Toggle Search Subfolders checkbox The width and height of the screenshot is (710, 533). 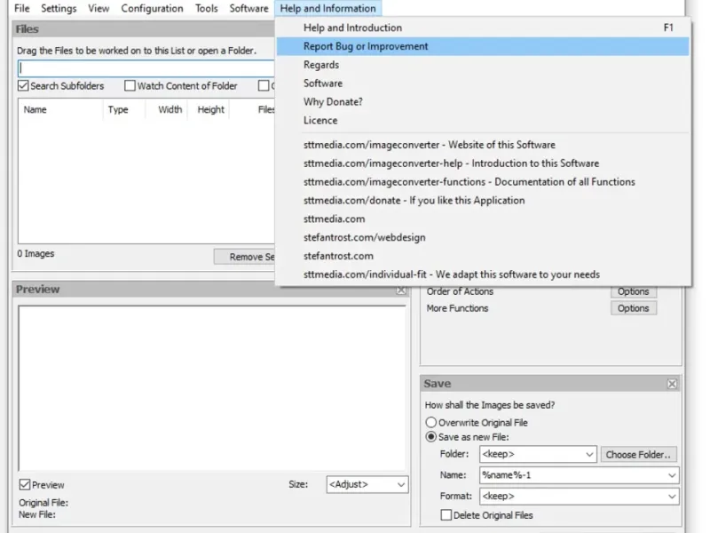pyautogui.click(x=23, y=85)
